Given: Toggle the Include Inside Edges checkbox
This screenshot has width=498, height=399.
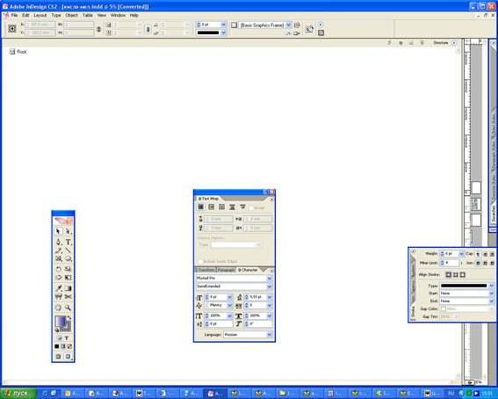Looking at the screenshot, I should 200,261.
